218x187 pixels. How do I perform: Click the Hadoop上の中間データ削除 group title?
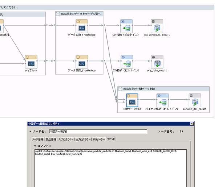[x=139, y=89]
